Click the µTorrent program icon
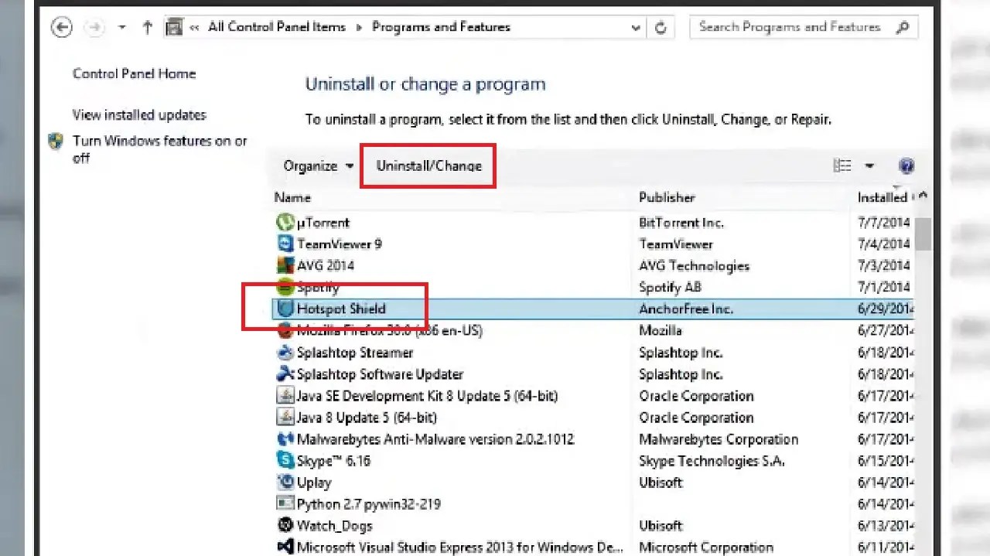Image resolution: width=990 pixels, height=556 pixels. click(x=285, y=223)
